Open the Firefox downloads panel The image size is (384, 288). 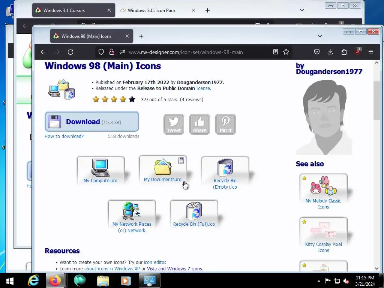coord(330,52)
